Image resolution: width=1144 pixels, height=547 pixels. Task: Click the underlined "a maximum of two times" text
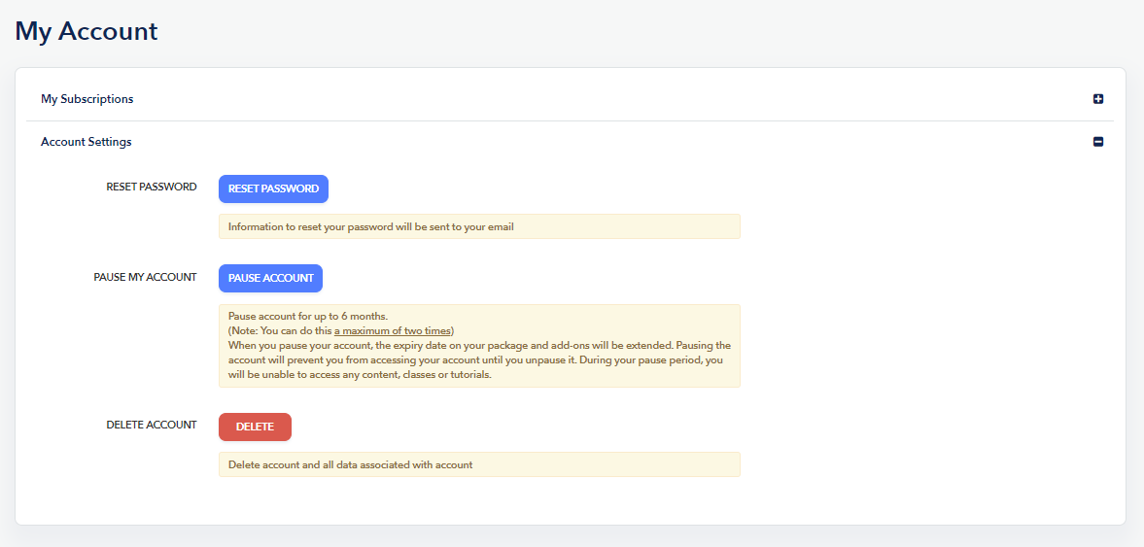(x=393, y=330)
